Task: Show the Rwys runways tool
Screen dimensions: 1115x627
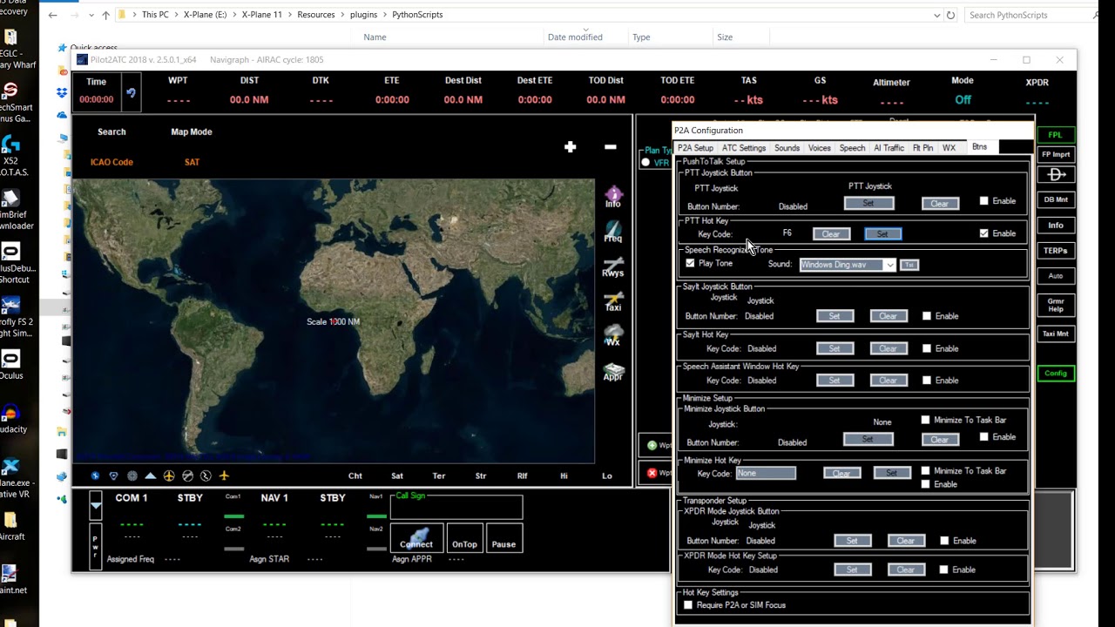Action: [x=613, y=266]
